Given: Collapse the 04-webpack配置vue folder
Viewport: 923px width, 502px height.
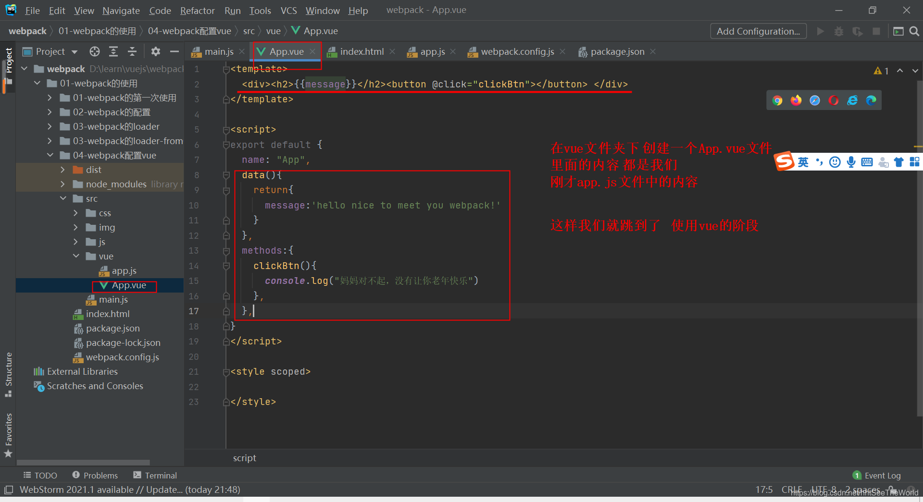Looking at the screenshot, I should click(x=50, y=155).
